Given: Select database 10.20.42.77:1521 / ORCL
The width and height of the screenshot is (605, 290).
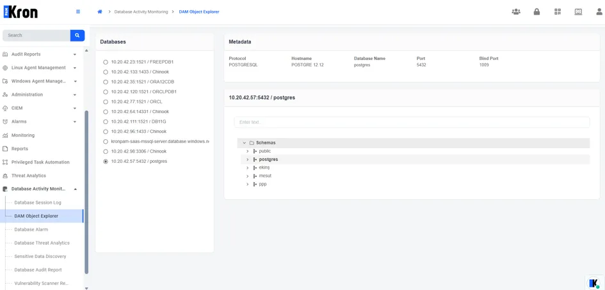Looking at the screenshot, I should (106, 102).
